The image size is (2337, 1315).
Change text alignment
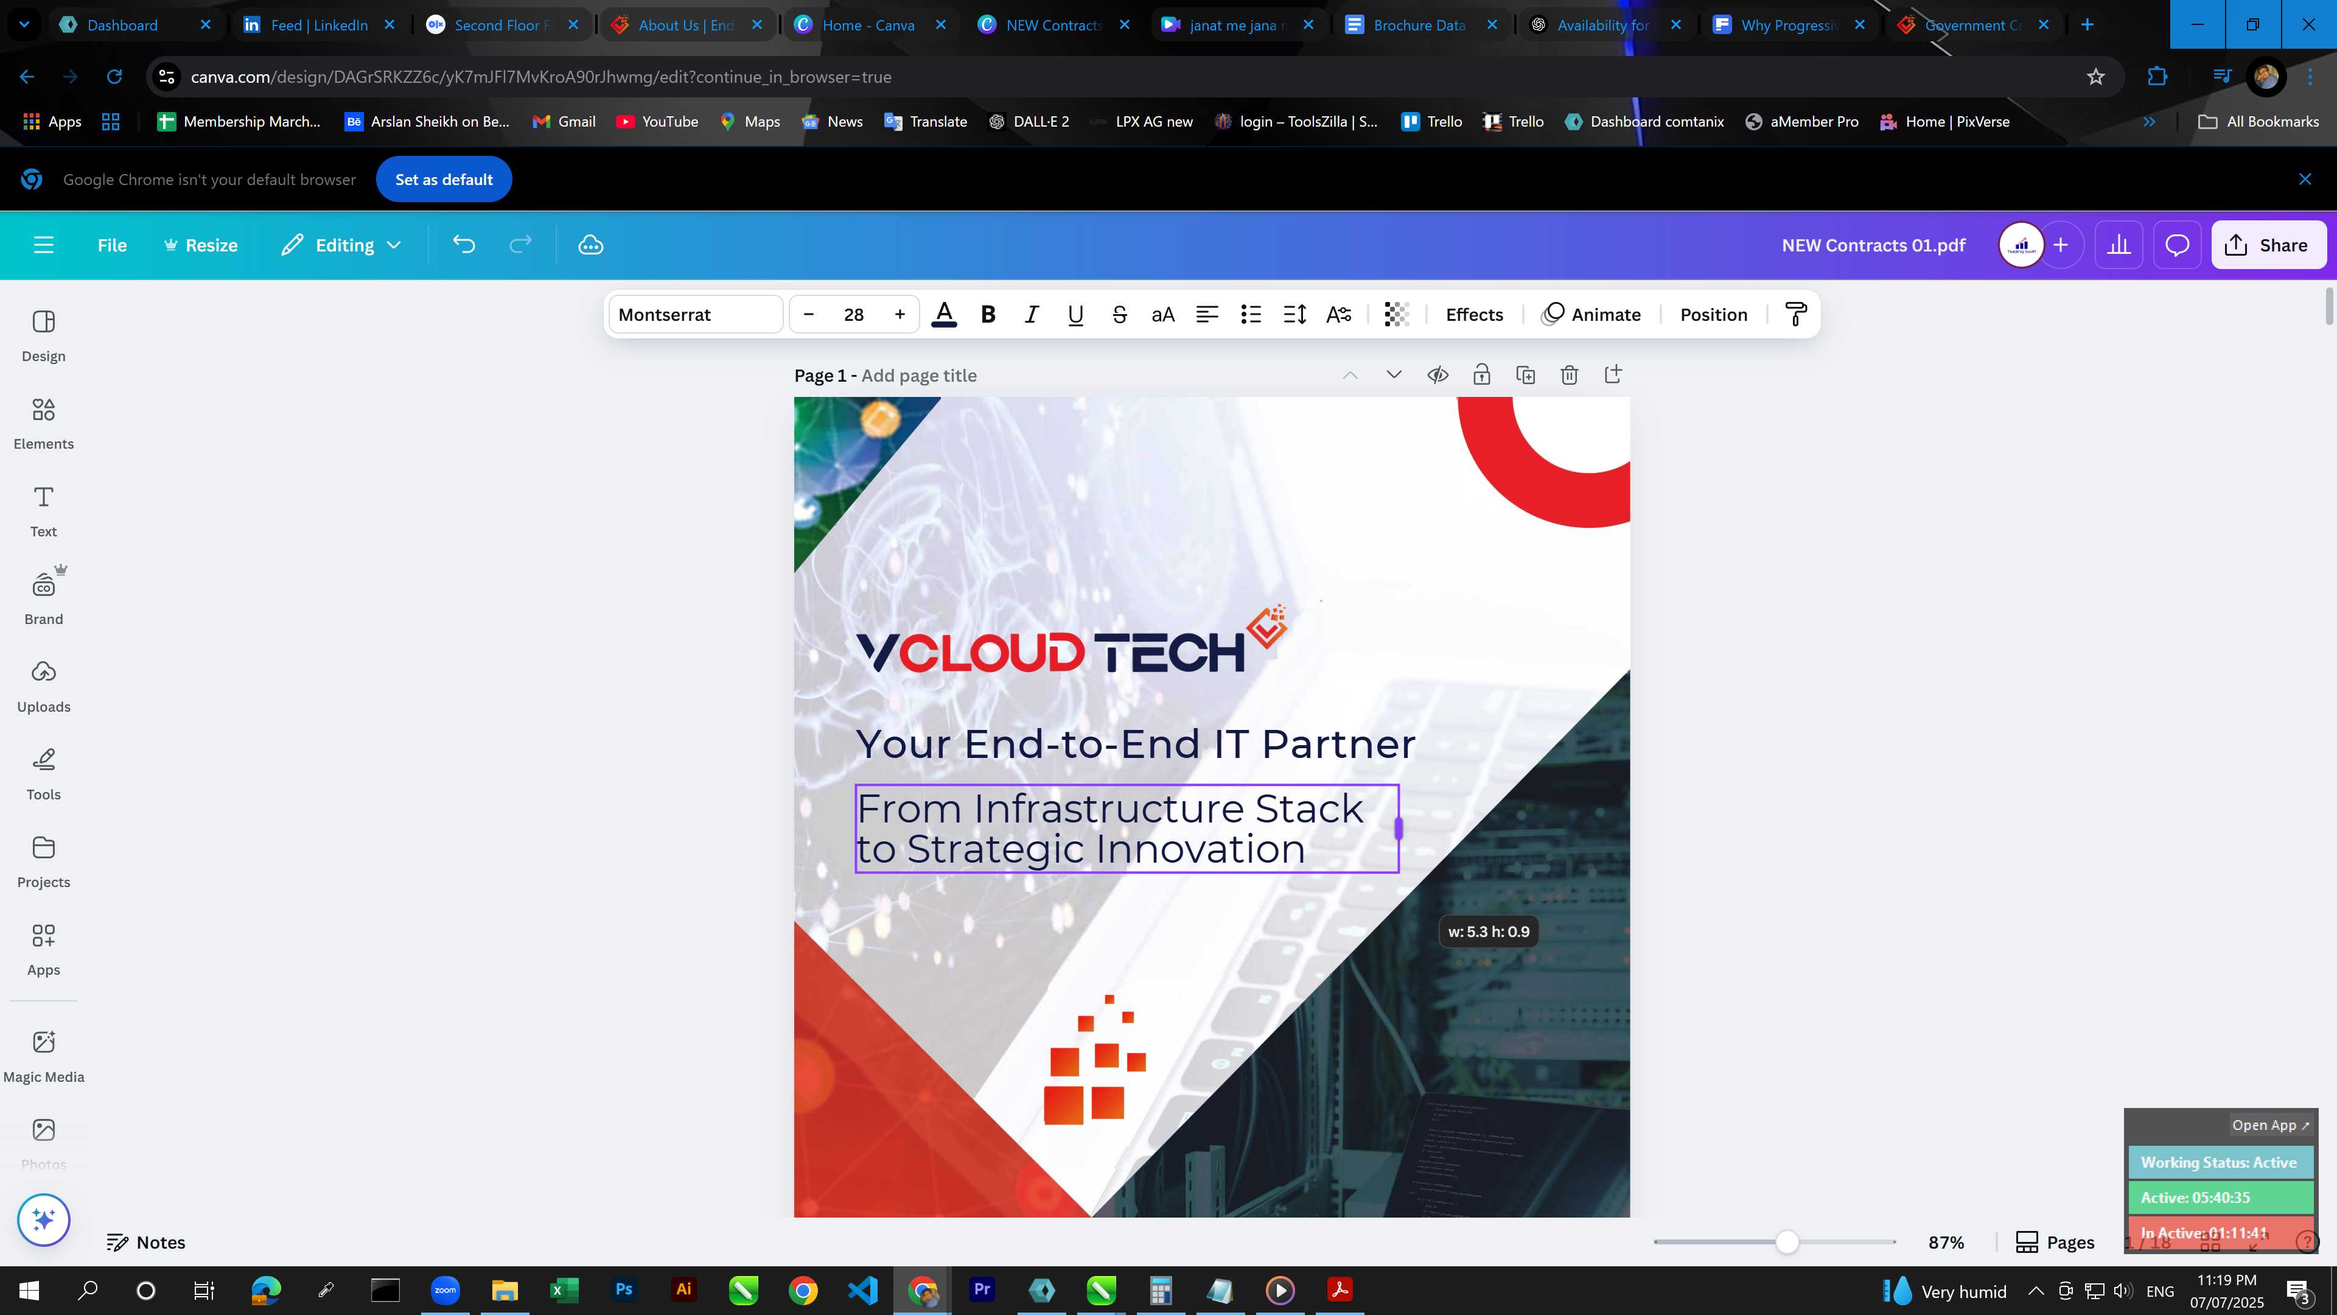point(1207,315)
